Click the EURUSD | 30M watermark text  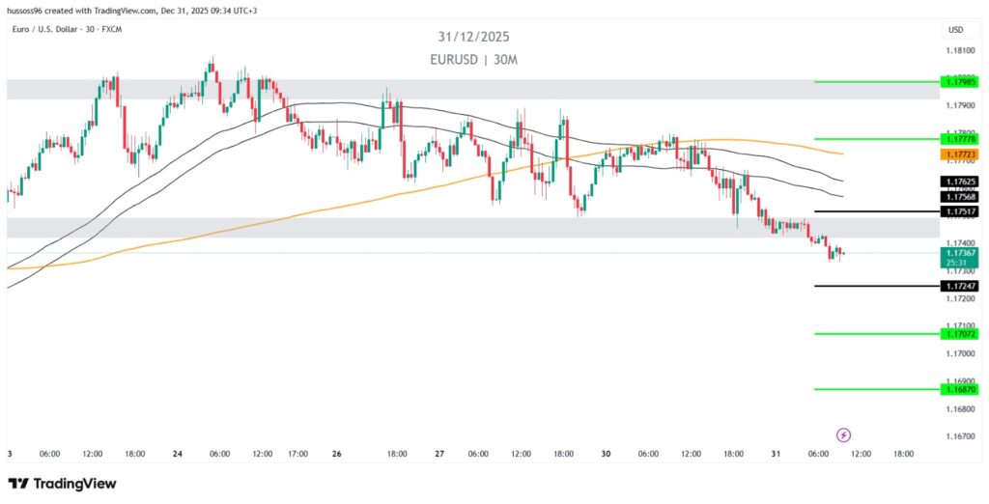point(472,59)
